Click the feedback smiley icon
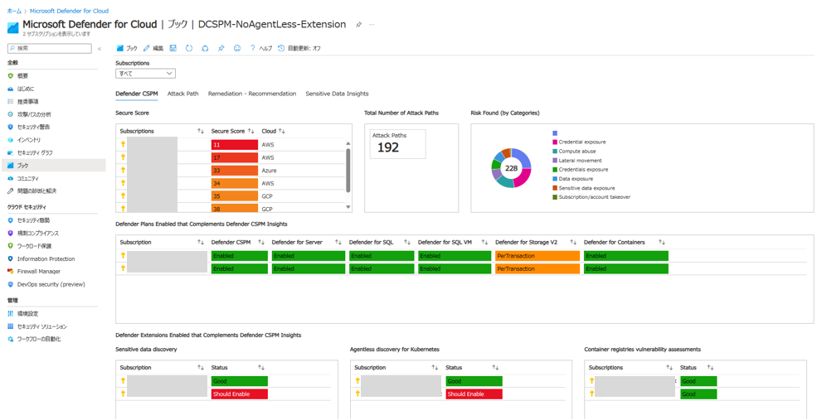This screenshot has width=817, height=420. pos(237,48)
